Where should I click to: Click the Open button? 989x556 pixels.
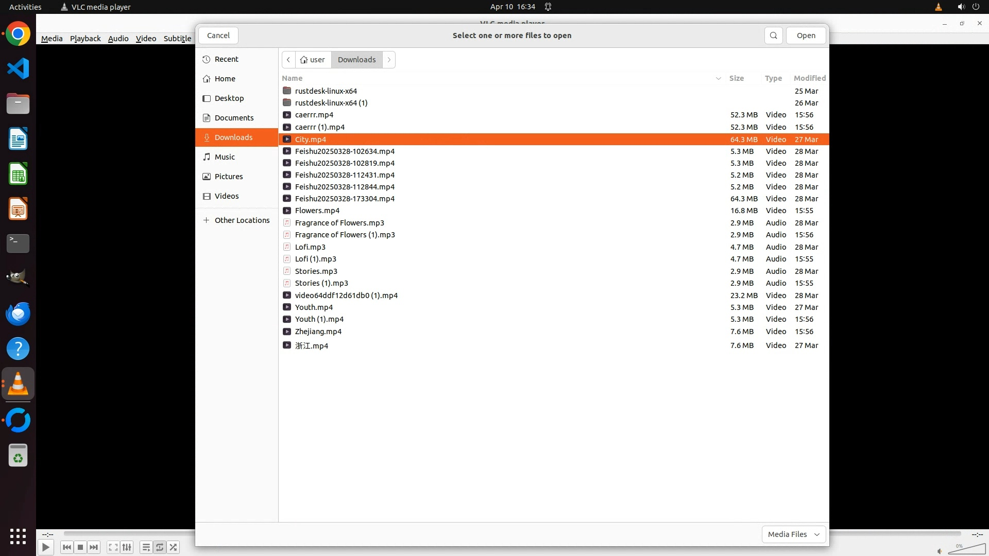806,36
